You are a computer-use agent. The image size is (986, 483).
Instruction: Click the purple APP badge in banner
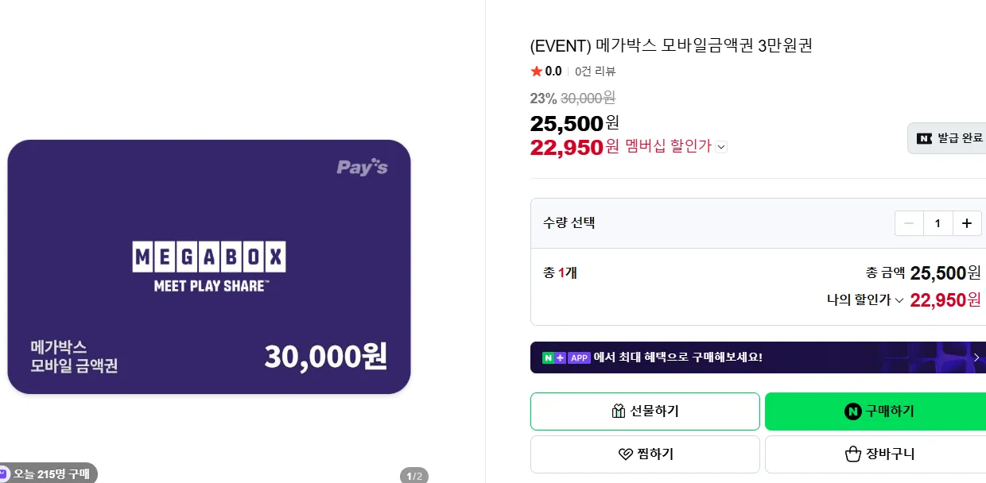579,357
